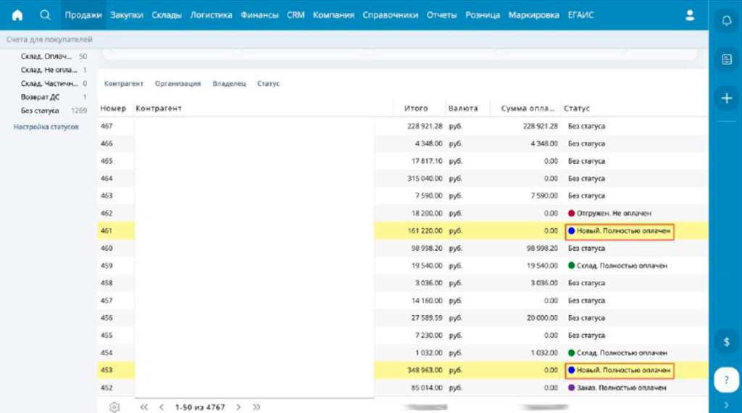Open the user profile icon
742x413 pixels.
(x=690, y=15)
